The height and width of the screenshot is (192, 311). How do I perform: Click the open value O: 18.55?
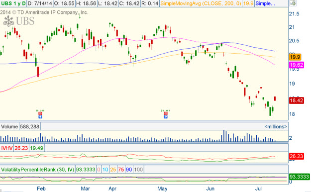click(x=64, y=3)
